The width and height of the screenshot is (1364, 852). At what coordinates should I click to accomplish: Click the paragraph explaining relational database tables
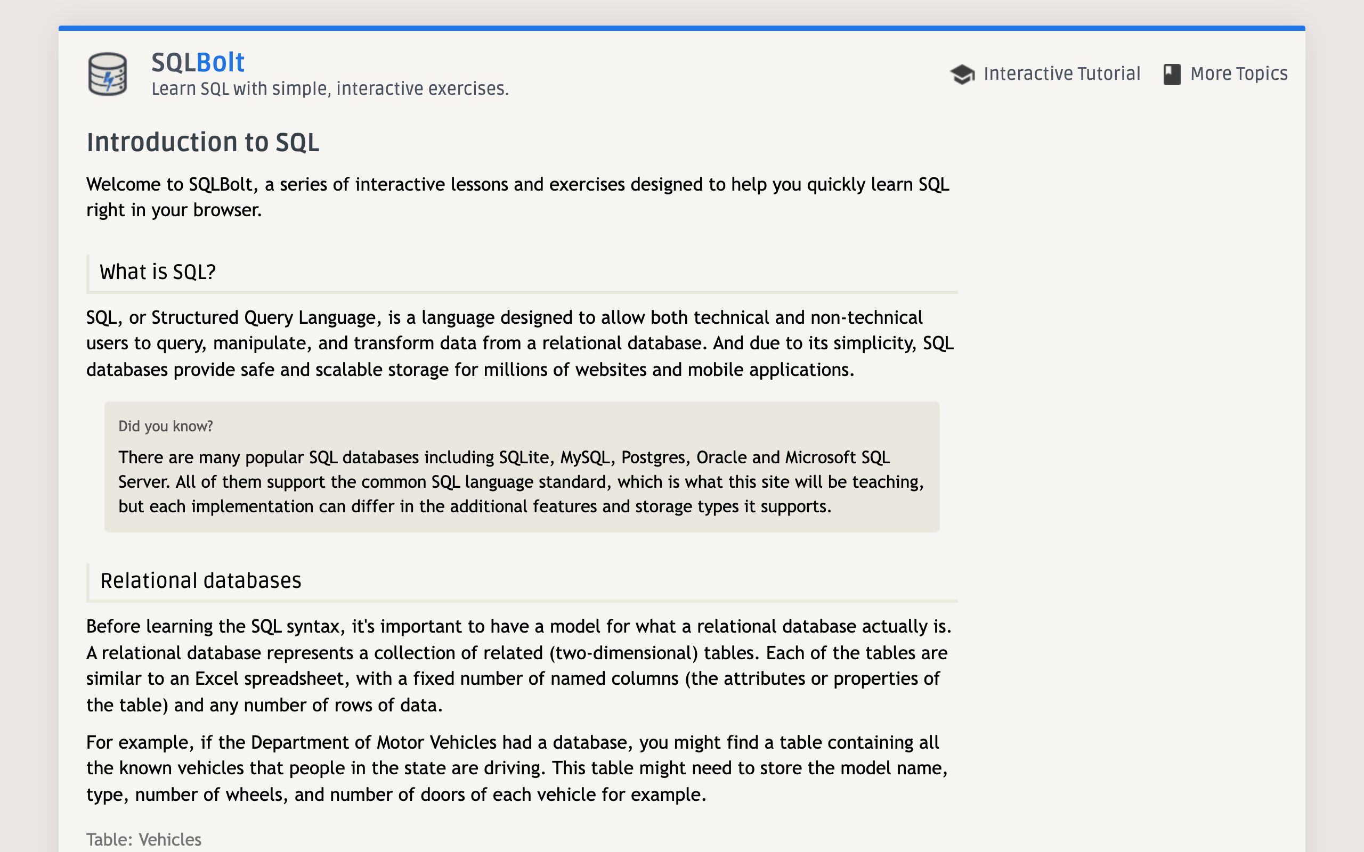[518, 666]
